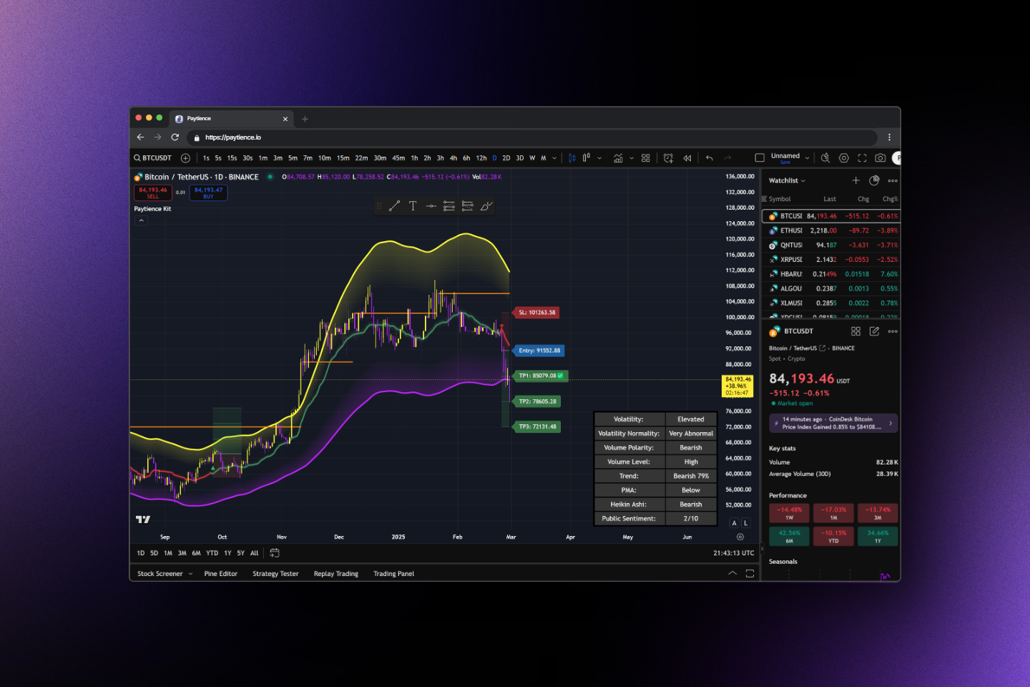Collapse the Paytience Kit indicator legend
The height and width of the screenshot is (687, 1030).
pos(141,220)
